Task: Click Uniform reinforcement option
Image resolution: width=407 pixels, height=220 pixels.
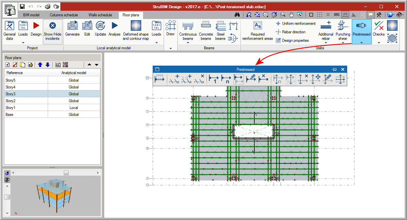Action: tap(296, 24)
